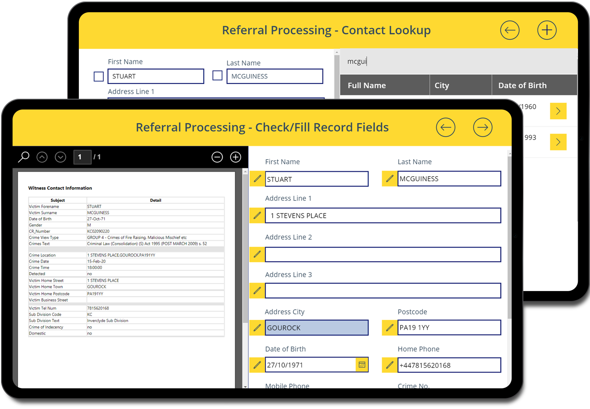Click back arrow on Contact Lookup header
Screen dimensions: 590x409
pos(510,30)
